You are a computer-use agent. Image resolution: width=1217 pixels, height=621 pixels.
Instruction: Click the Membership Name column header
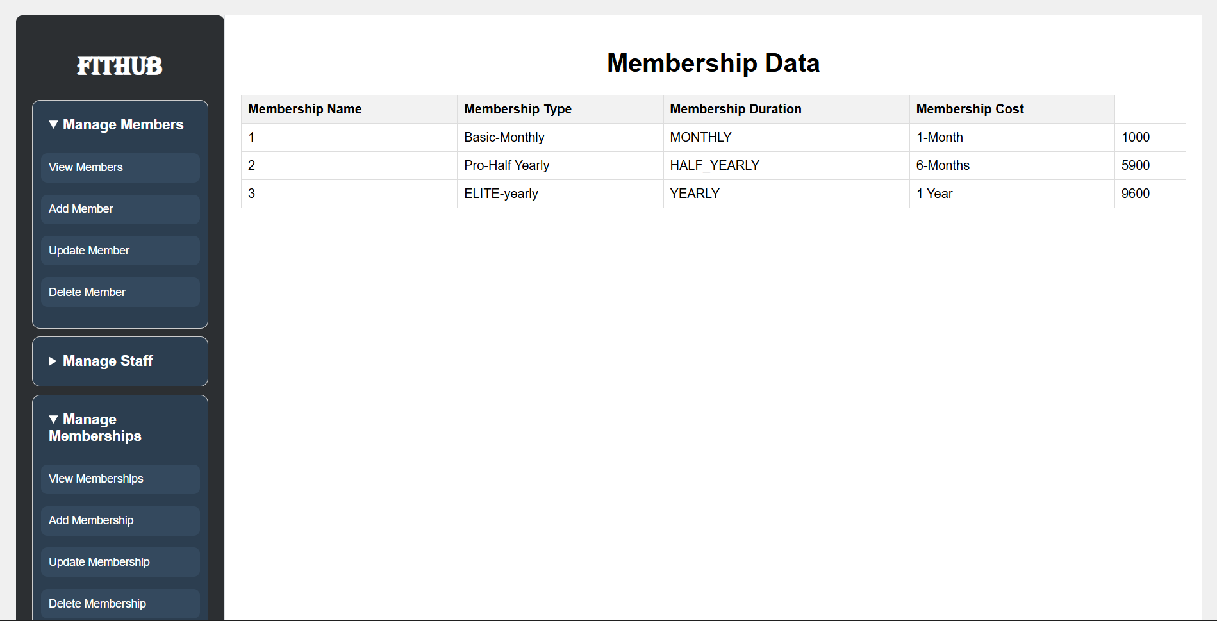(x=305, y=109)
